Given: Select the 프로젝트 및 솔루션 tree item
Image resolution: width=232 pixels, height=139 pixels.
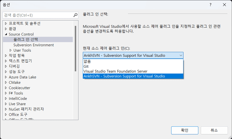Looking at the screenshot, I should (x=24, y=23).
